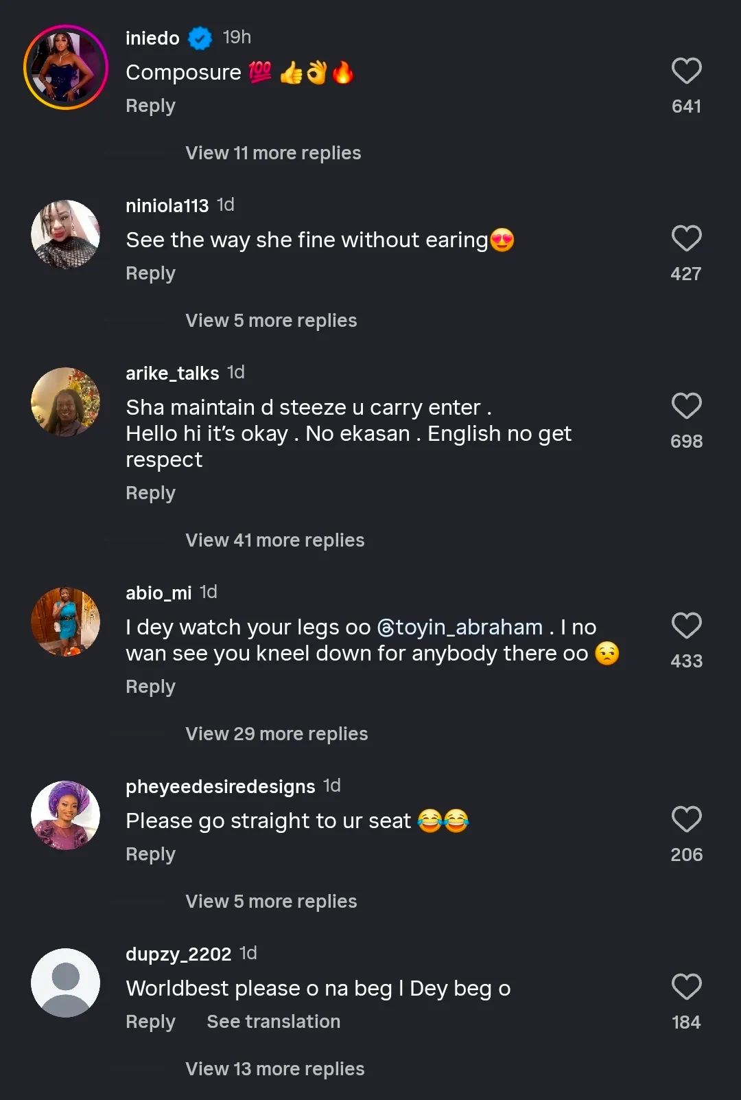Open the @toyin_abraham mention
The height and width of the screenshot is (1100, 741).
click(x=460, y=628)
